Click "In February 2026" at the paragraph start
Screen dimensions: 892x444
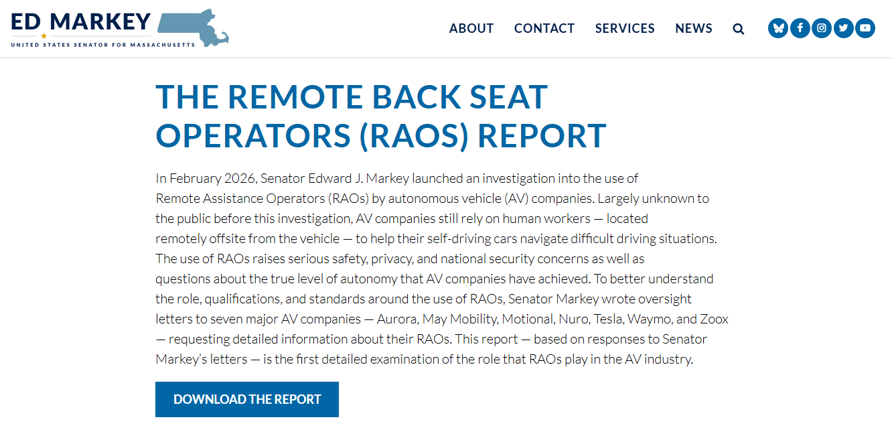tap(205, 178)
